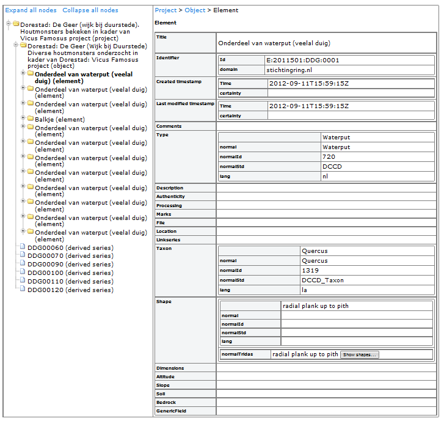Click the Expand all nodes link

(31, 10)
